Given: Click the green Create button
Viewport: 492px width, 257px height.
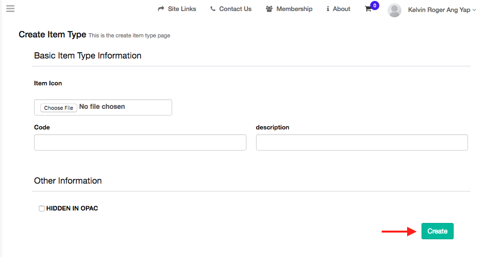Looking at the screenshot, I should click(x=437, y=231).
